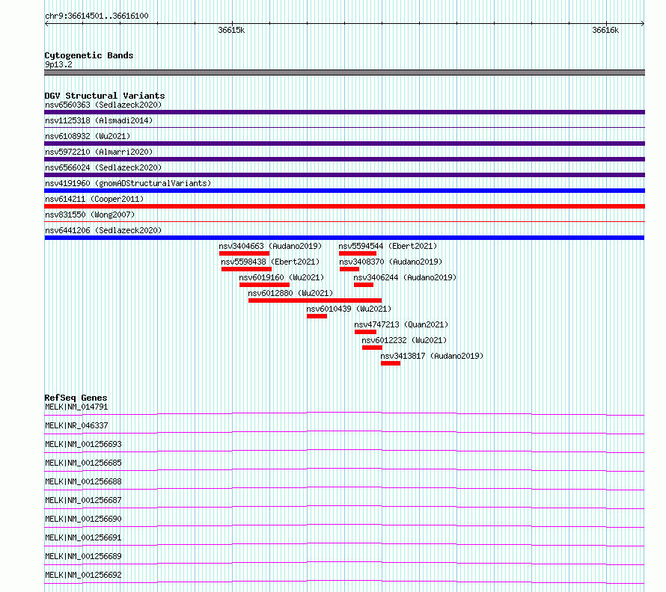666x592 pixels.
Task: Open the MELK|NM_001256688 transcript label
Action: (83, 481)
